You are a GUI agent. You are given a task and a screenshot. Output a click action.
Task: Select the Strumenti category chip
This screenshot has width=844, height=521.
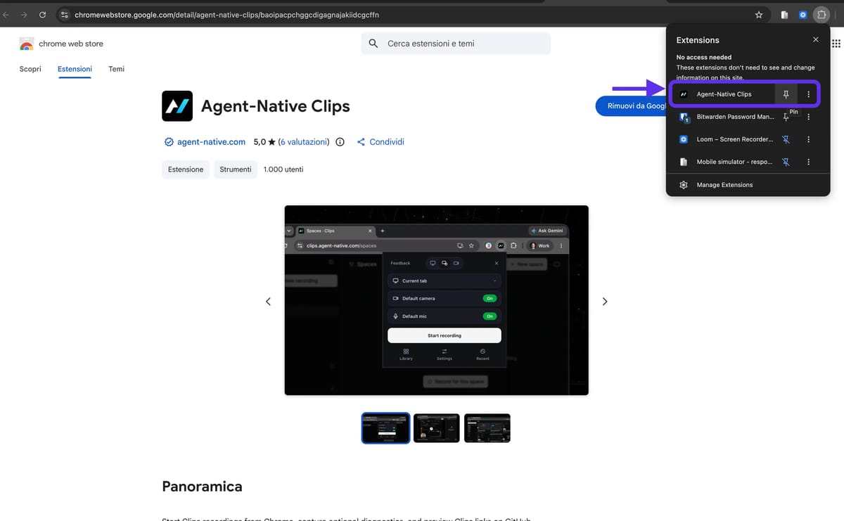click(236, 169)
